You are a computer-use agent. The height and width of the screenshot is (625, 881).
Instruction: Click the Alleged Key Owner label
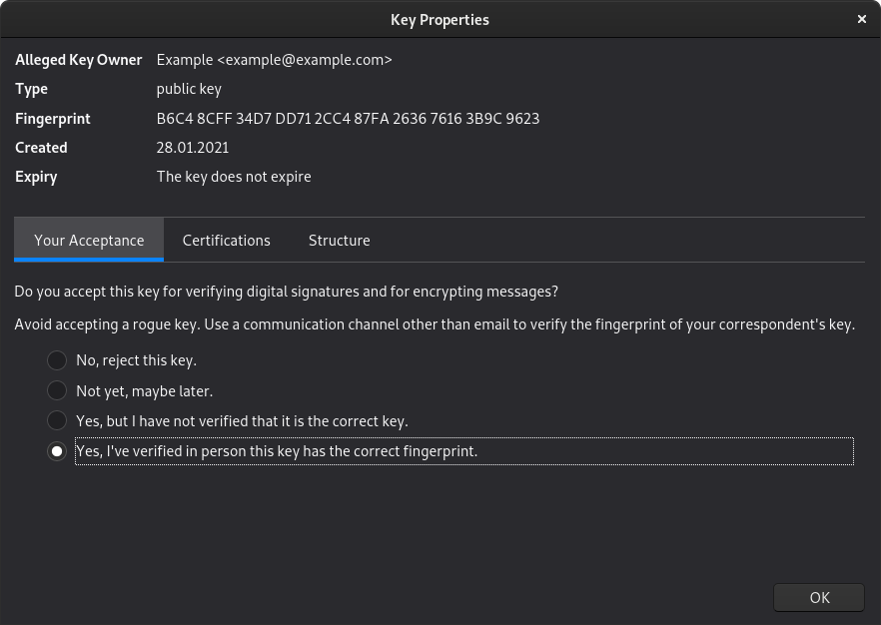click(79, 60)
